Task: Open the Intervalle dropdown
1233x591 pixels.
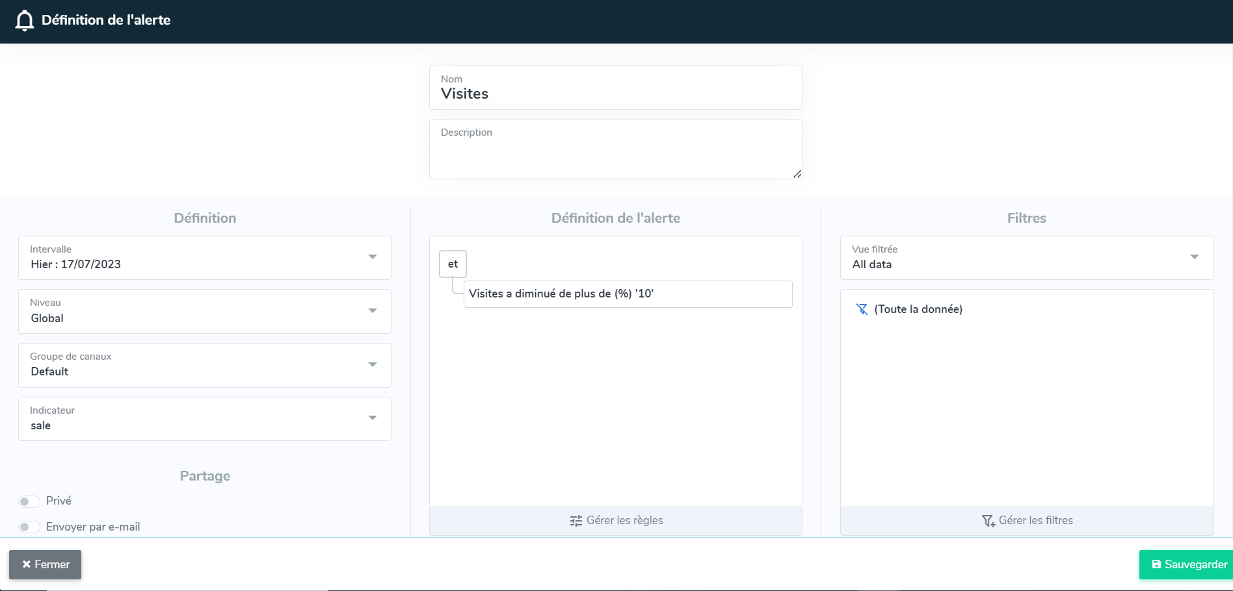Action: click(x=205, y=258)
